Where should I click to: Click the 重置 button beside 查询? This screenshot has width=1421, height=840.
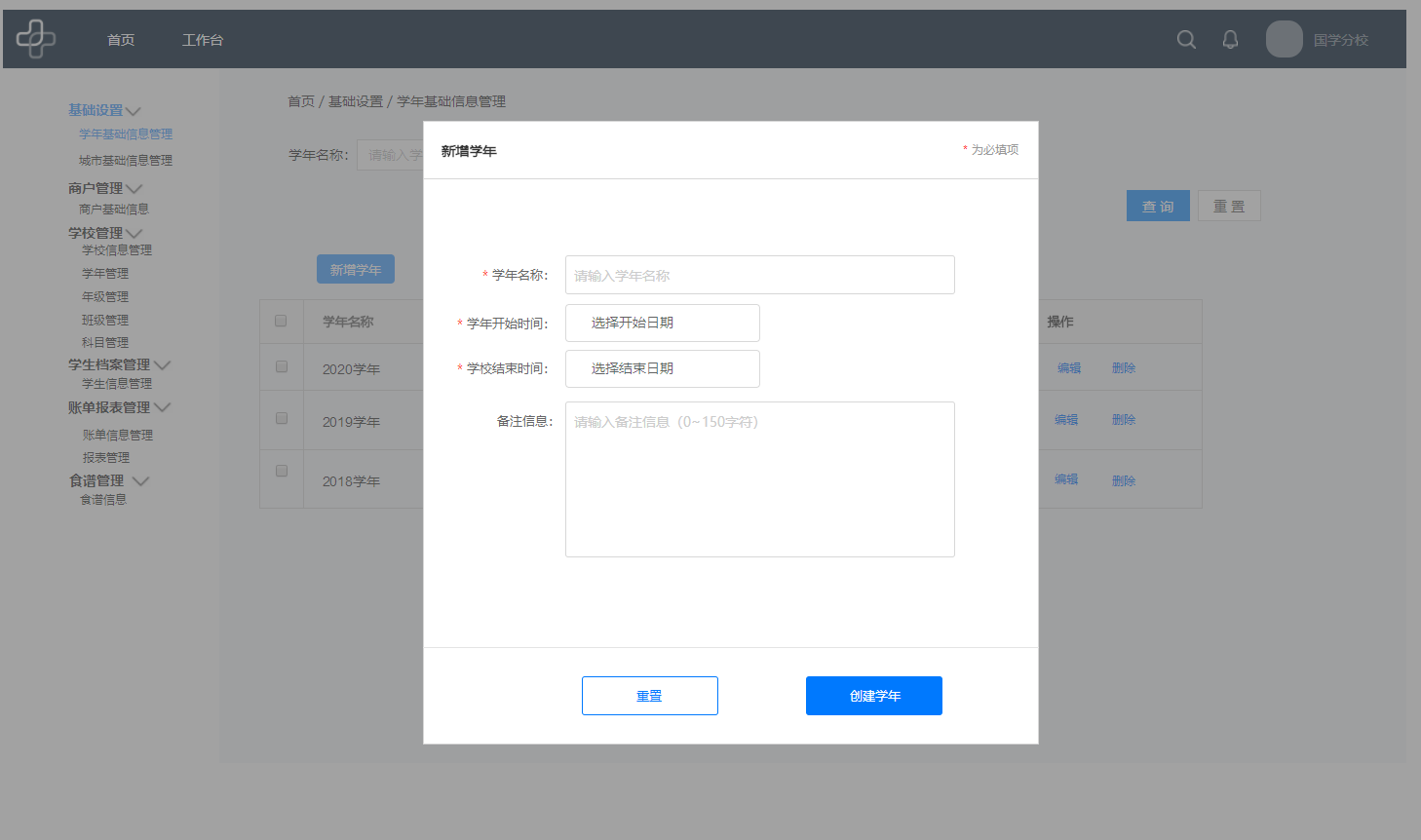pyautogui.click(x=1229, y=206)
